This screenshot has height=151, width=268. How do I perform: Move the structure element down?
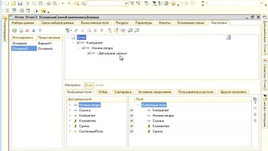coord(102,30)
